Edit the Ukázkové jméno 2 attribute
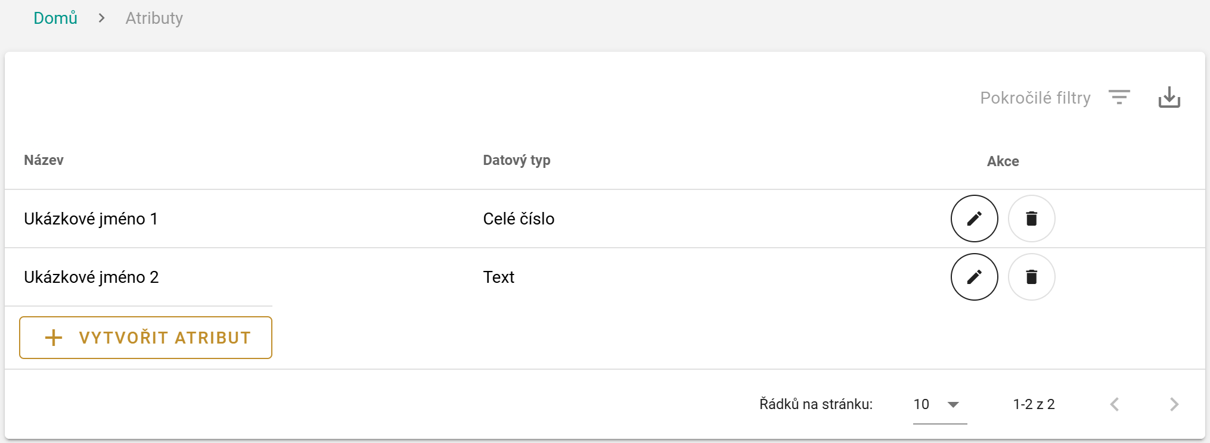Viewport: 1210px width, 443px height. (x=974, y=277)
